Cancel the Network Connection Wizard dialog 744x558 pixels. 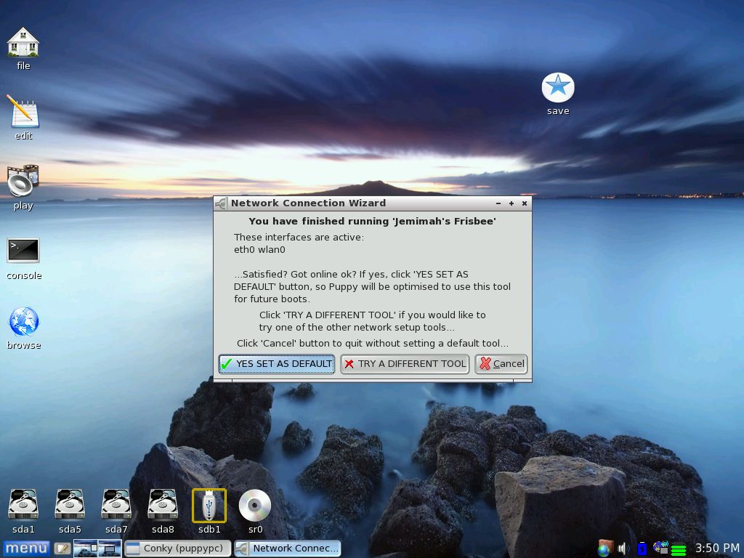pyautogui.click(x=501, y=364)
